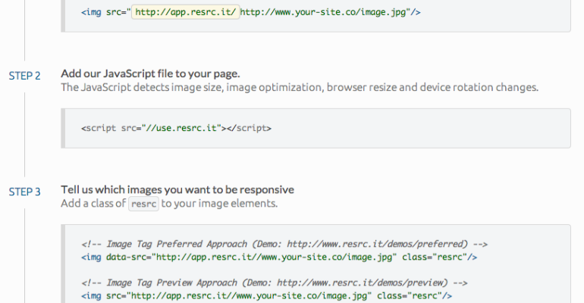584x303 pixels.
Task: Click the highlighted http://app.resrc.it/ prefix
Action: tap(185, 12)
